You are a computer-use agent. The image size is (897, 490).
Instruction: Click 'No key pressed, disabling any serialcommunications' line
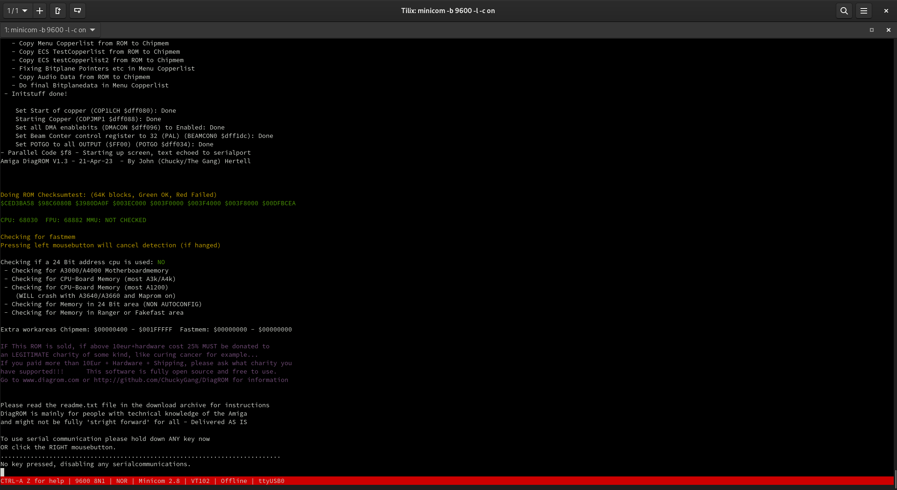[96, 464]
